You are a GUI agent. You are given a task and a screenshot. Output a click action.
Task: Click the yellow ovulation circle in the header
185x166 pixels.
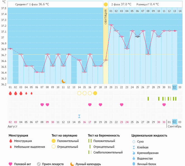[x=105, y=4]
